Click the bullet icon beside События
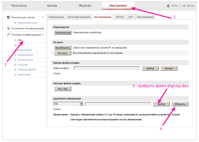This screenshot has width=199, height=142. point(15,65)
